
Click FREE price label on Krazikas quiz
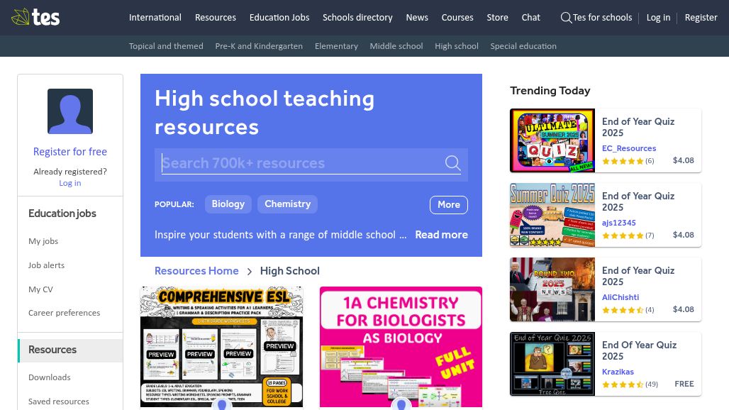click(684, 384)
